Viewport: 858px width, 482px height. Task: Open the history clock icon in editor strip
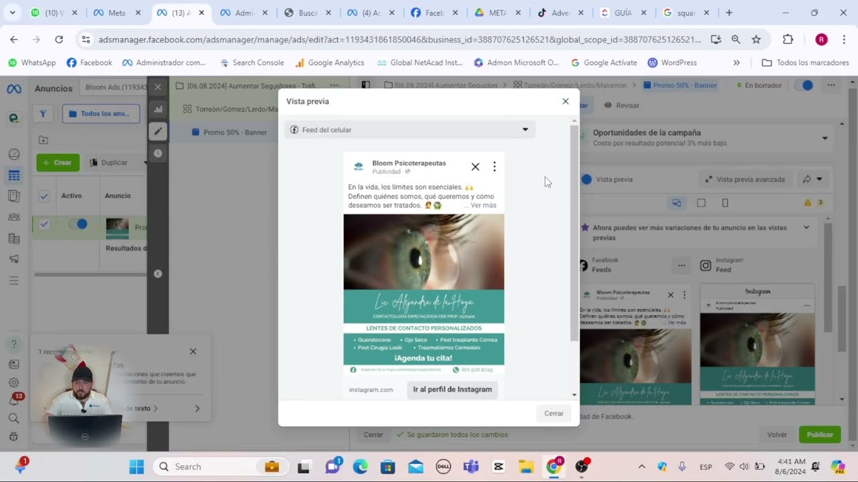point(158,153)
